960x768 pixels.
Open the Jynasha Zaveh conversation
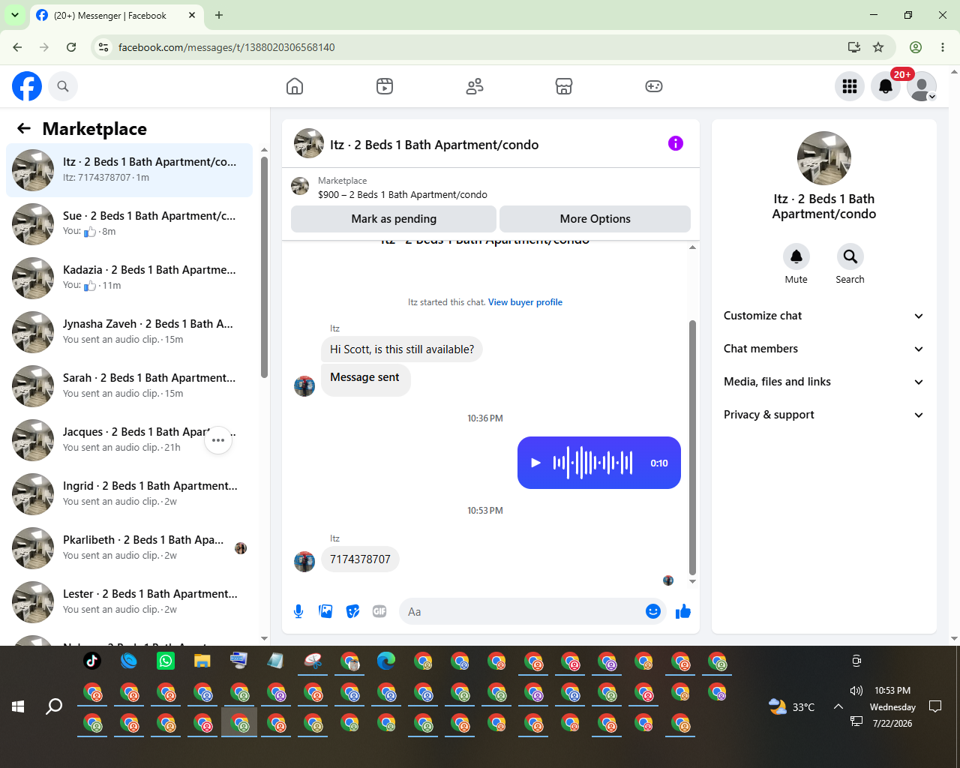[x=130, y=332]
